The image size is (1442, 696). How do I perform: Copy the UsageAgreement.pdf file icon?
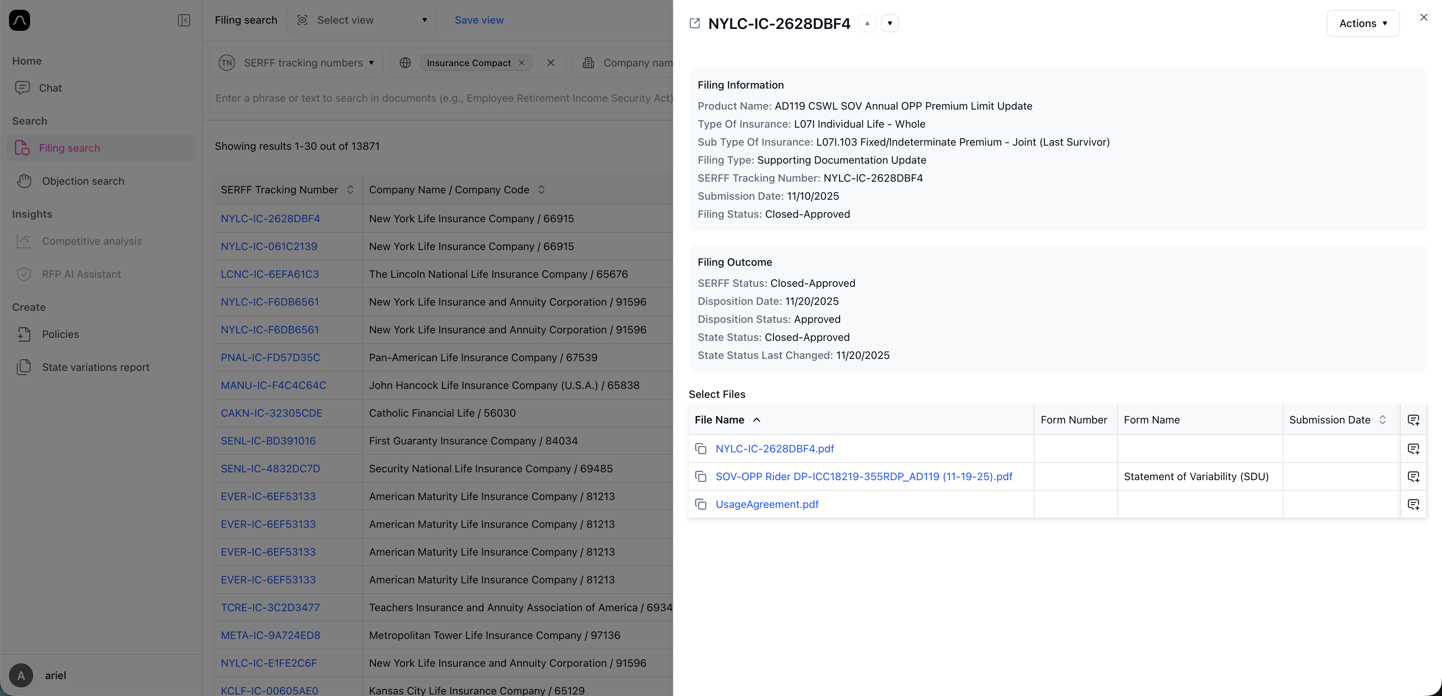[x=700, y=504]
